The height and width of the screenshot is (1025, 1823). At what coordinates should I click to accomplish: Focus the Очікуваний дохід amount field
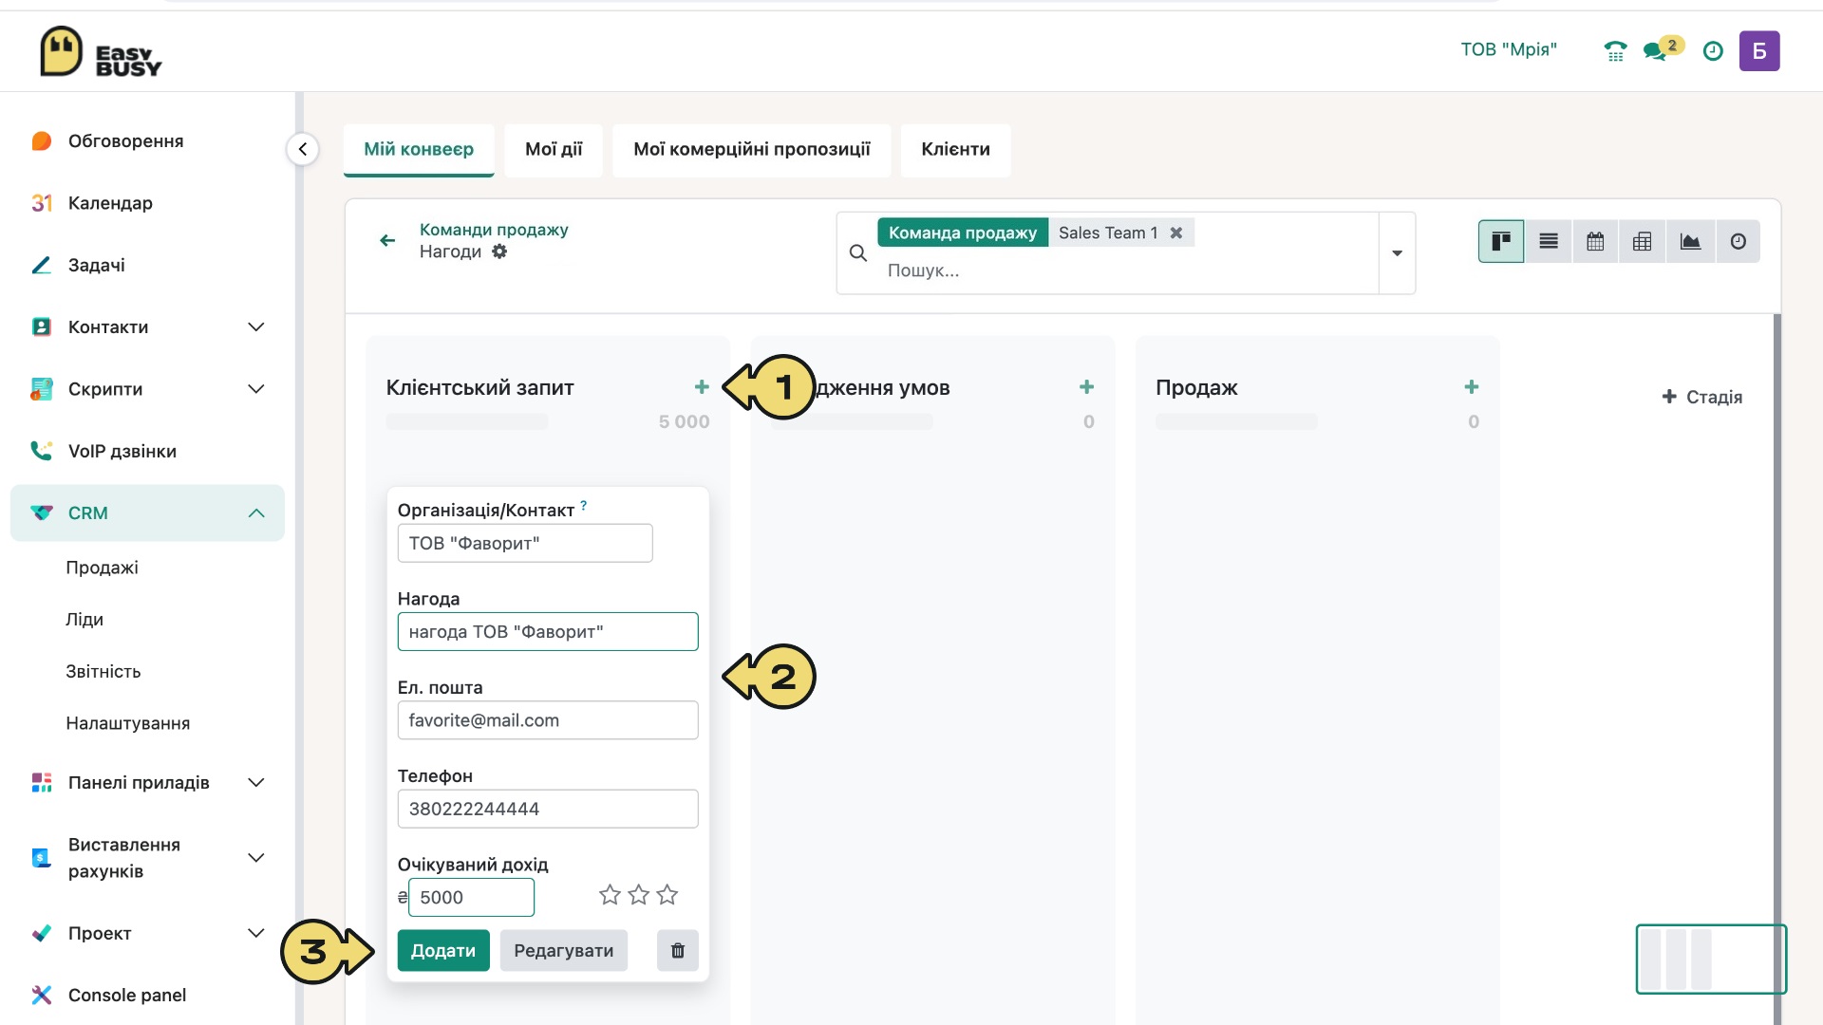(471, 898)
